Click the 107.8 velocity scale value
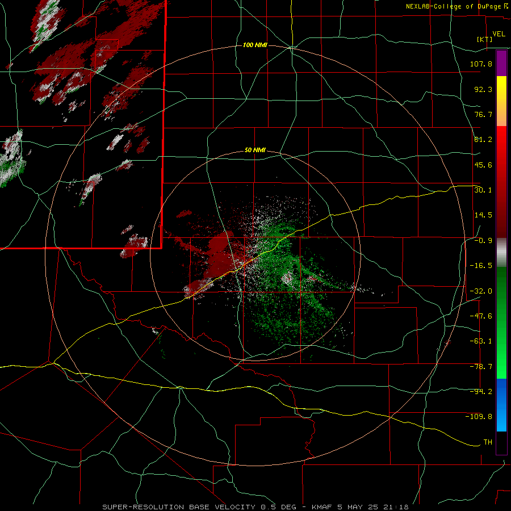This screenshot has height=511, width=511. point(481,64)
